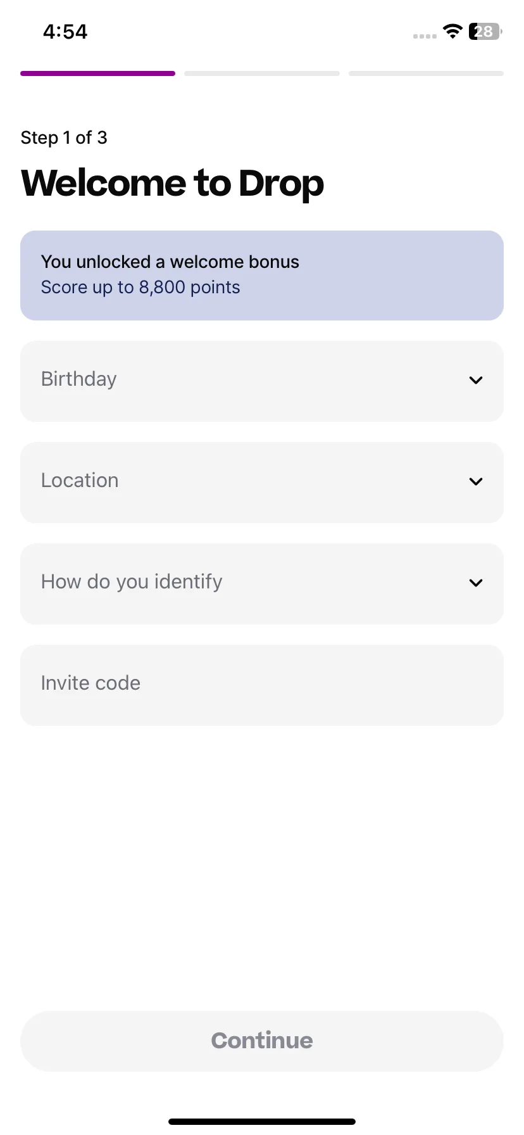Tap the home indicator bar at bottom
Screen dimensions: 524x1135
(262, 1122)
